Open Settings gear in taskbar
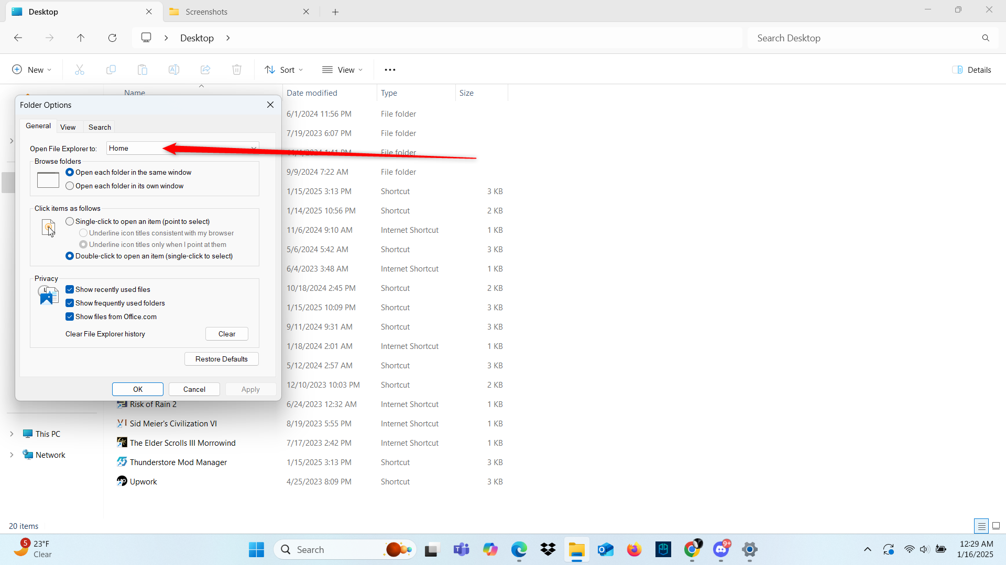 [x=750, y=550]
